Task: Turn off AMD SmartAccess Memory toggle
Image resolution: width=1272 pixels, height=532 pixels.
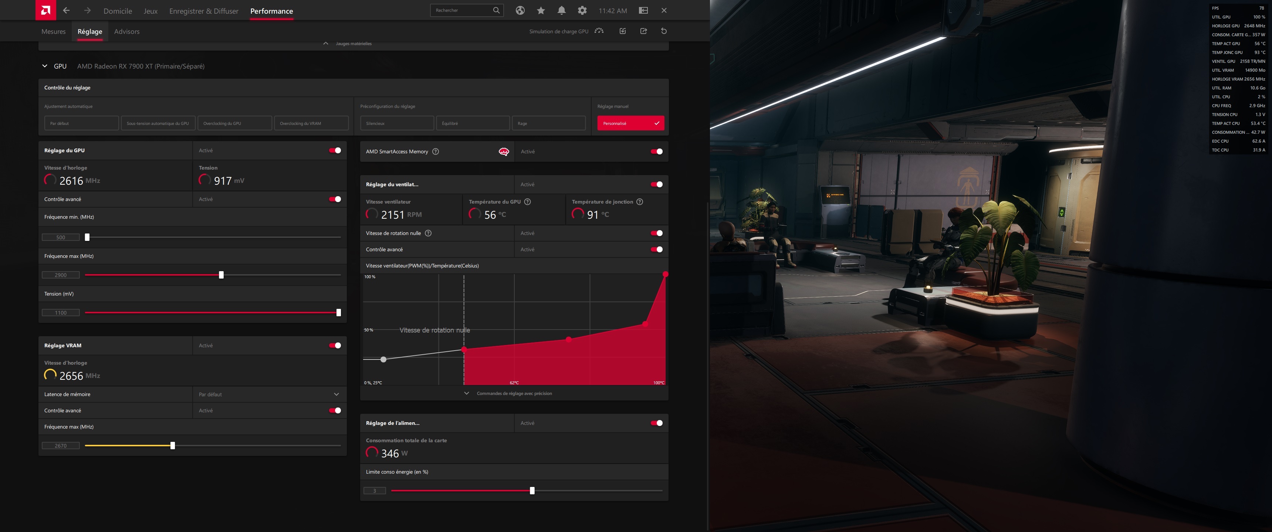Action: pyautogui.click(x=656, y=151)
